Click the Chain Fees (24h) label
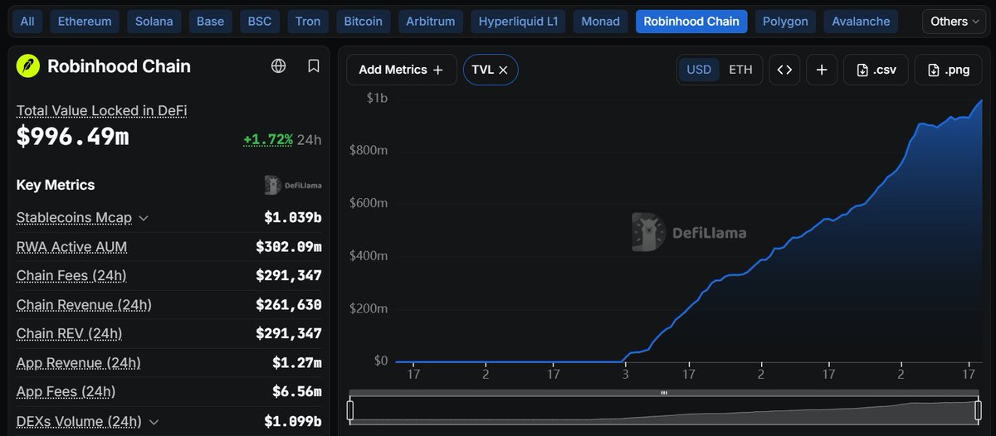Image resolution: width=996 pixels, height=436 pixels. pyautogui.click(x=71, y=275)
